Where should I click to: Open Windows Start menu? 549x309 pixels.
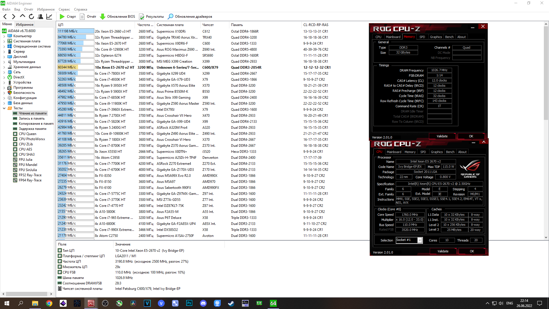[x=7, y=303]
